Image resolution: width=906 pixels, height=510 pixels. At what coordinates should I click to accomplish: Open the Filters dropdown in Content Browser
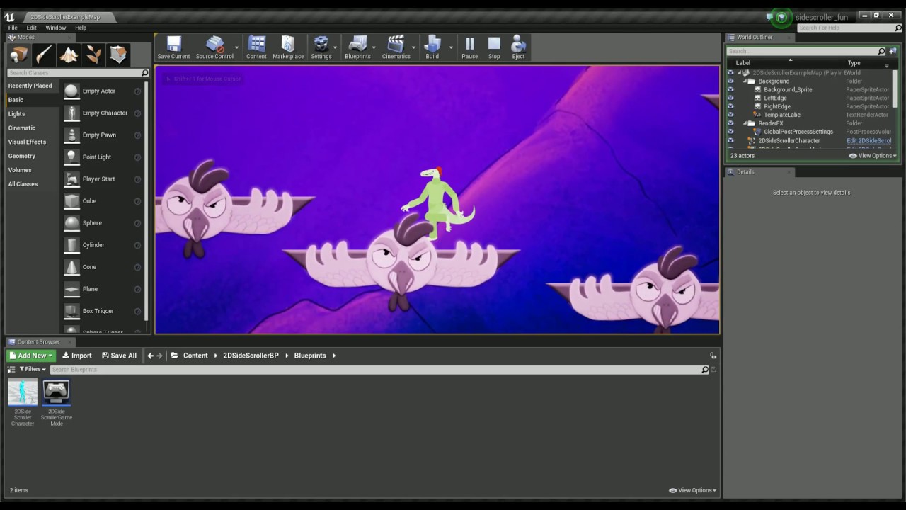33,369
